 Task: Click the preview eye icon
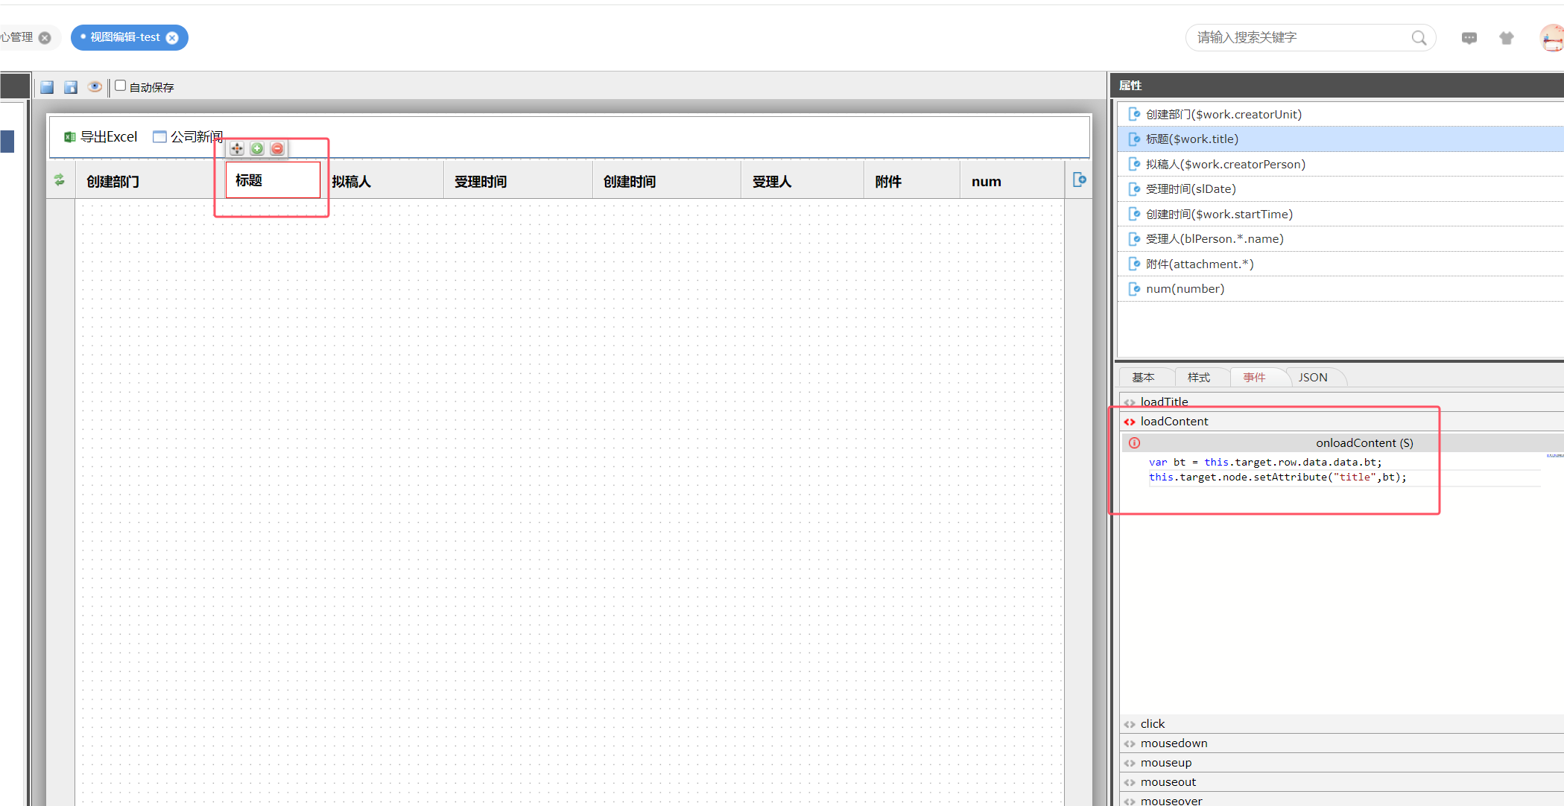pos(95,86)
